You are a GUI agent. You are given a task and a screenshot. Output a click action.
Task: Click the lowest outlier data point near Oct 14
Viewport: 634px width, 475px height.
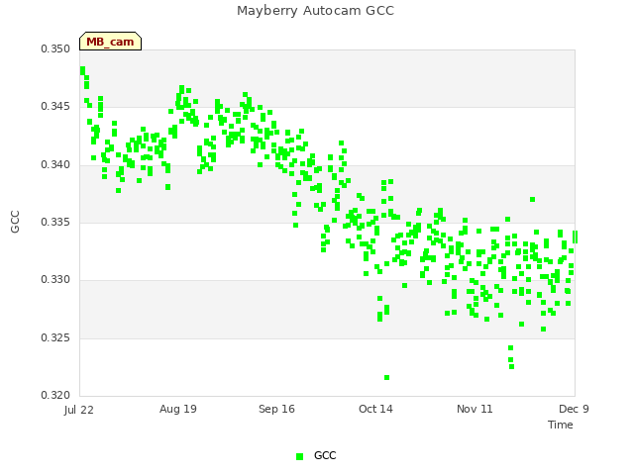coord(387,378)
